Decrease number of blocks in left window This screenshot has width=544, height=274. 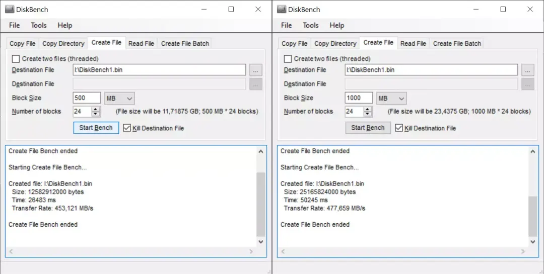point(96,114)
